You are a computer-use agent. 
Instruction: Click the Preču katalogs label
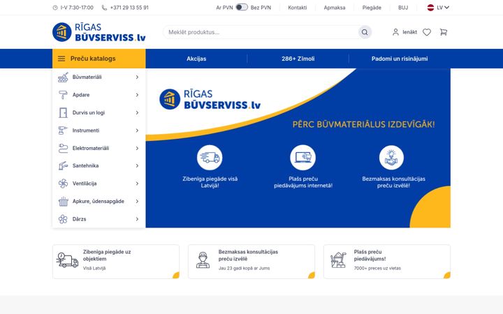[x=93, y=59]
